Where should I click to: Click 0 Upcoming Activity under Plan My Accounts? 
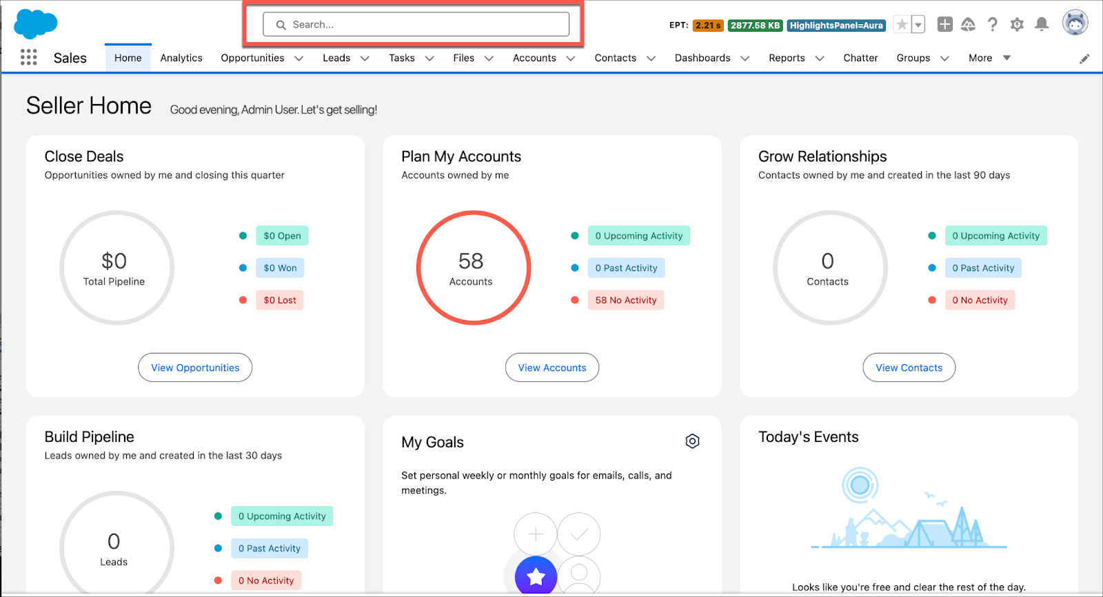[x=639, y=236]
